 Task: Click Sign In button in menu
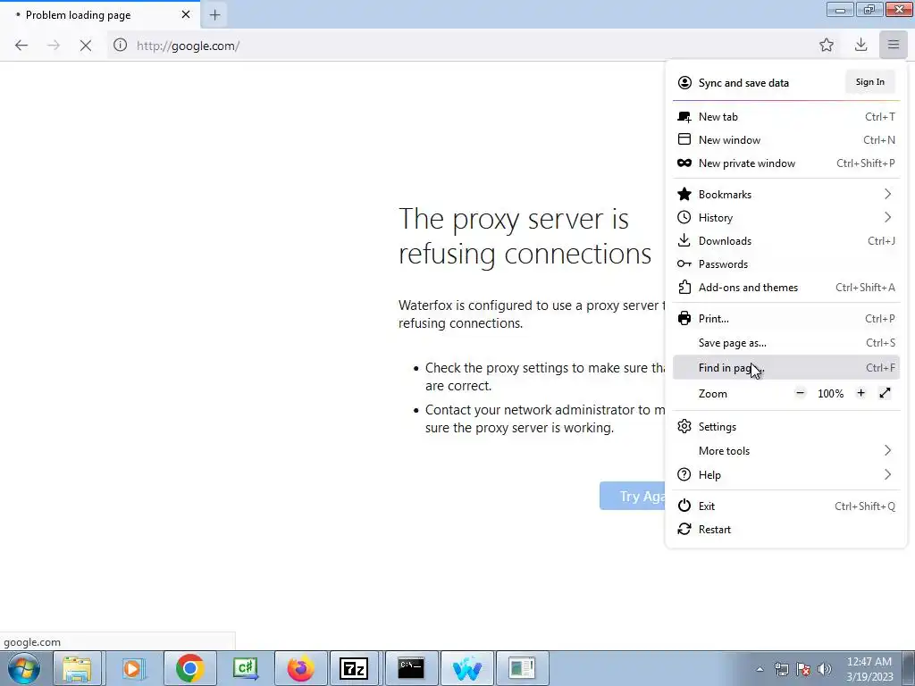pyautogui.click(x=869, y=82)
